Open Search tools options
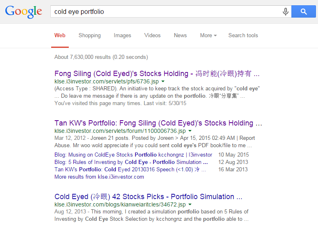The height and width of the screenshot is (231, 318). [x=243, y=36]
